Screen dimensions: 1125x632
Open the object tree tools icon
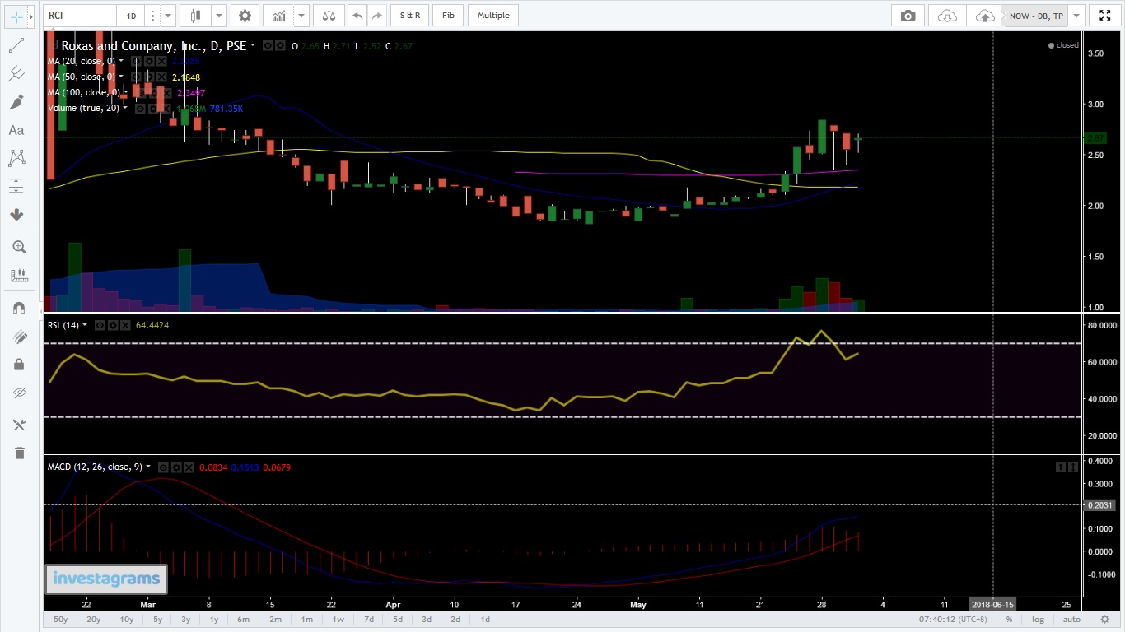tap(19, 425)
